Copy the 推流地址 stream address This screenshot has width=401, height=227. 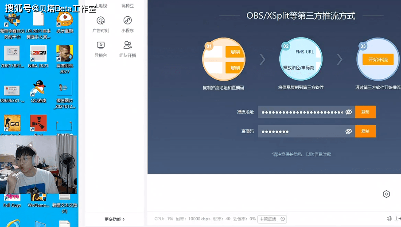pos(365,112)
